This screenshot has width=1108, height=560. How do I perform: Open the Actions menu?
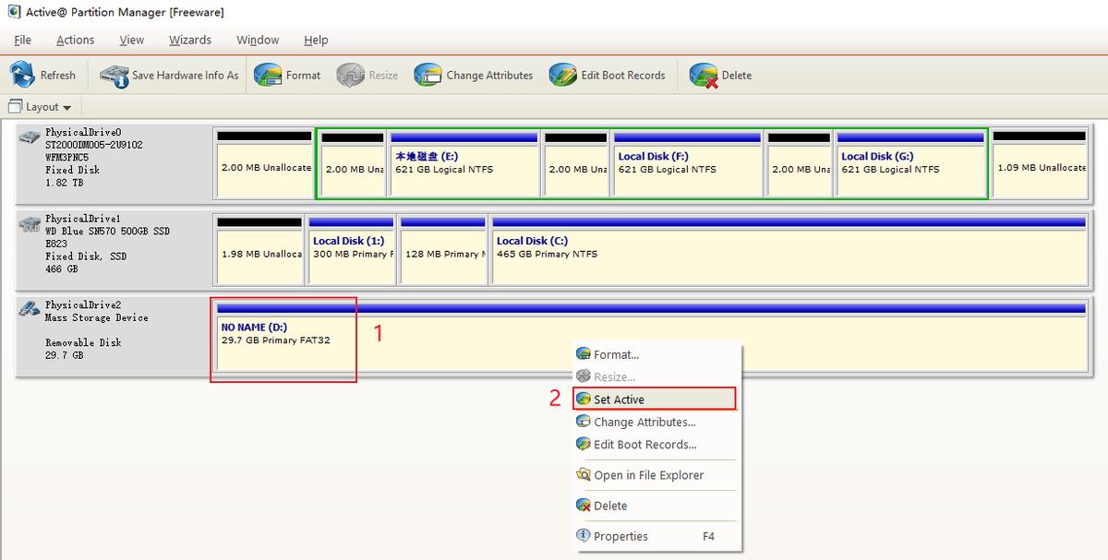75,40
